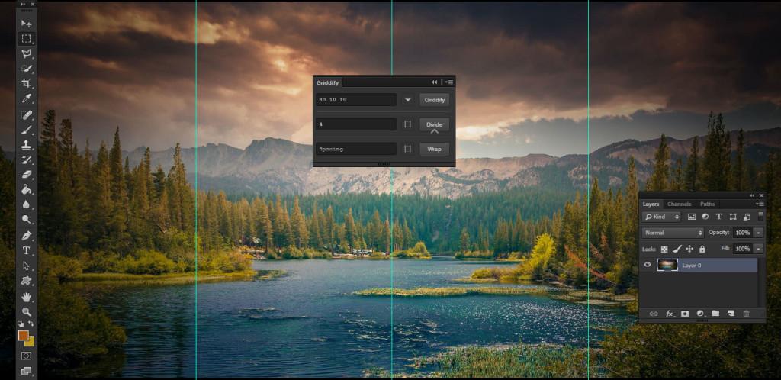Viewport: 781px width, 380px height.
Task: Filter layers by pixel layers
Action: (x=691, y=217)
